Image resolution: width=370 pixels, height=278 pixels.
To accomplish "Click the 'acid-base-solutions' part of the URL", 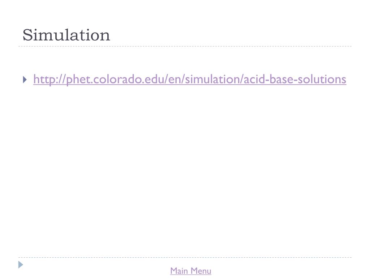I will coord(295,79).
